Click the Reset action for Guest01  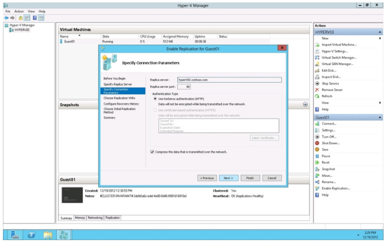pos(325,163)
